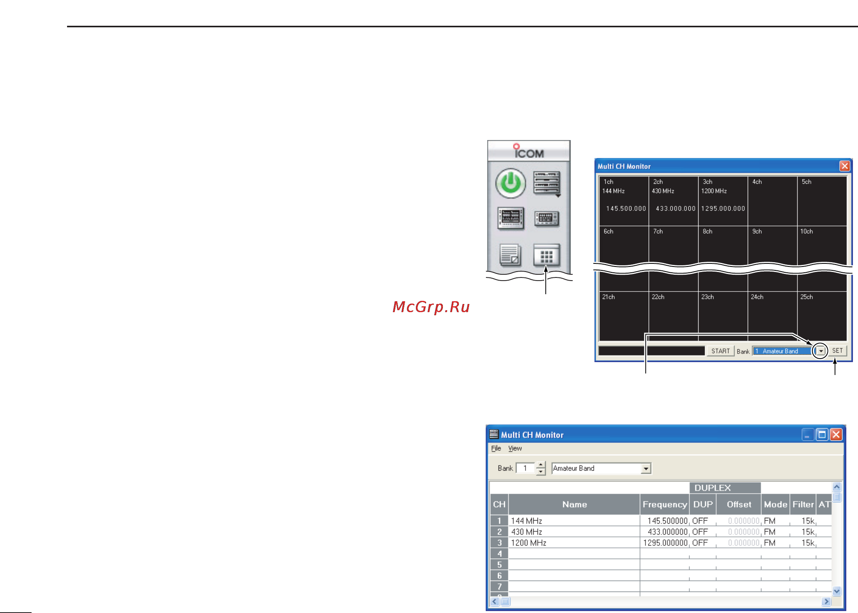Maximize the lower Multi CH Monitor window
This screenshot has width=858, height=613.
click(x=822, y=434)
